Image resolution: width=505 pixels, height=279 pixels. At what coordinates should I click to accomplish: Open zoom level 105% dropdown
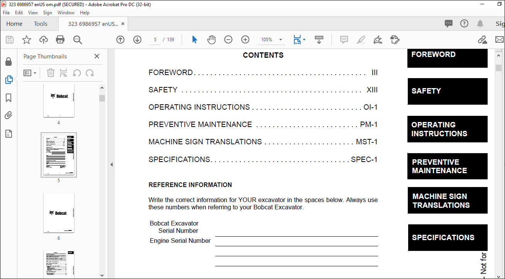[280, 40]
